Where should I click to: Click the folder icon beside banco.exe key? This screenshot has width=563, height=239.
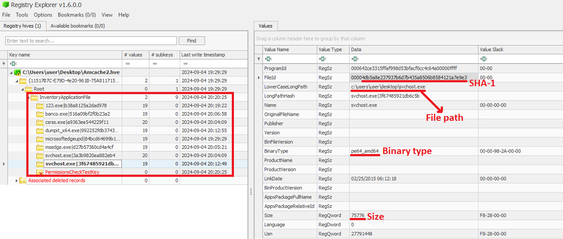(40, 114)
